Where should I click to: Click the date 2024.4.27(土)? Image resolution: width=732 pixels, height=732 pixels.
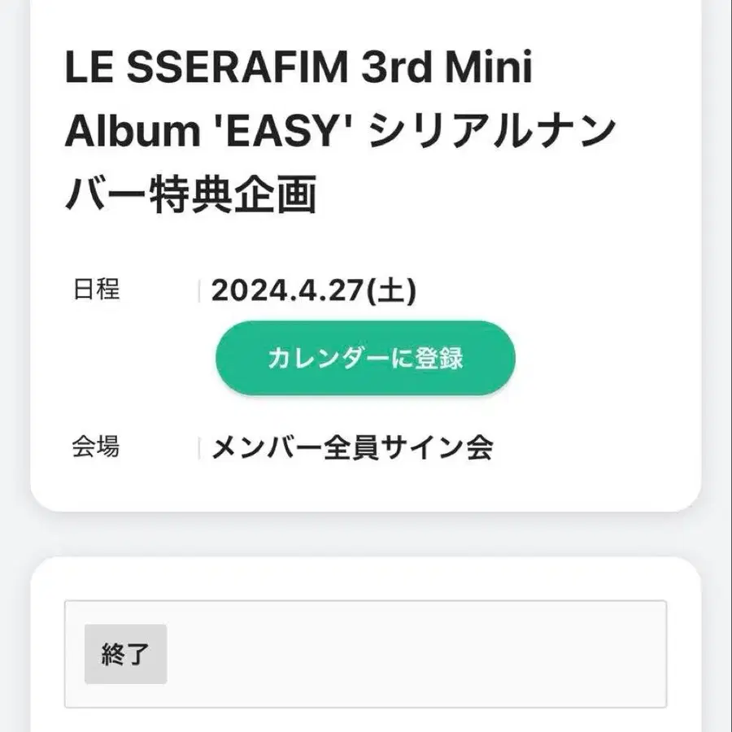(x=313, y=291)
